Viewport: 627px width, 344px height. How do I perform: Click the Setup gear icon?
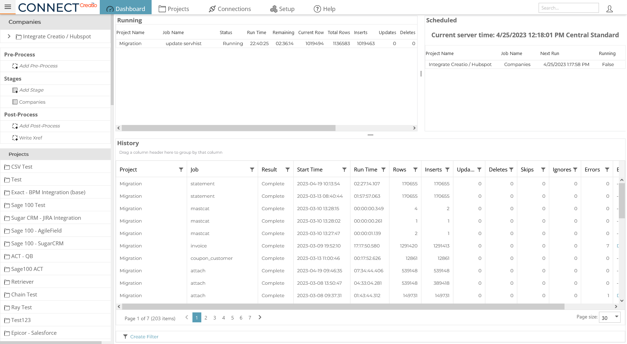273,9
